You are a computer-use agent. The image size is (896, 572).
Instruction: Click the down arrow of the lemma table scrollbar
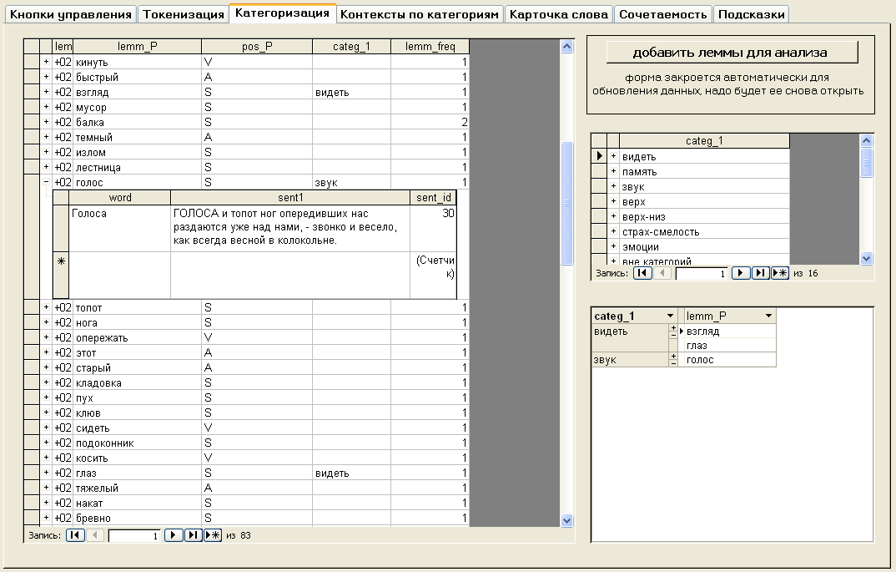[x=566, y=520]
